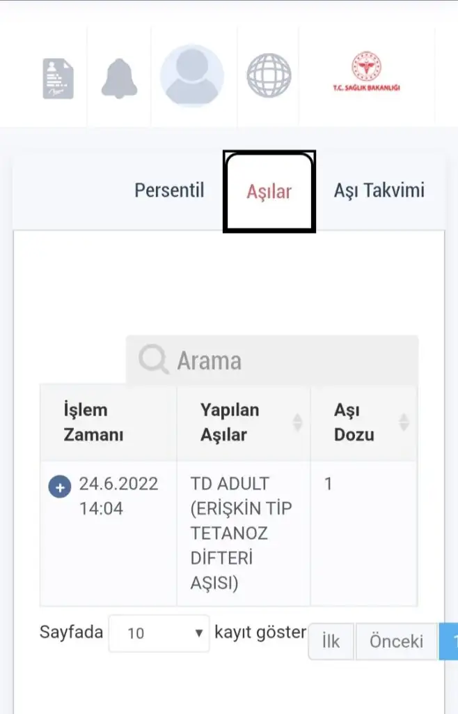
Task: Click the dropdown arrow beside 10
Action: 198,633
